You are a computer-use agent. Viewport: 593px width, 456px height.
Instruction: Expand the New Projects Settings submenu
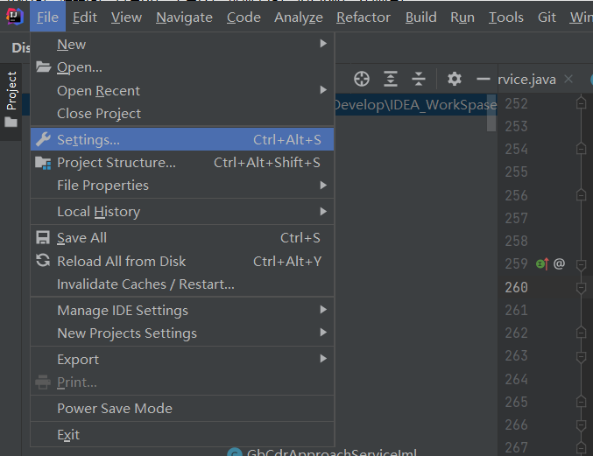182,333
